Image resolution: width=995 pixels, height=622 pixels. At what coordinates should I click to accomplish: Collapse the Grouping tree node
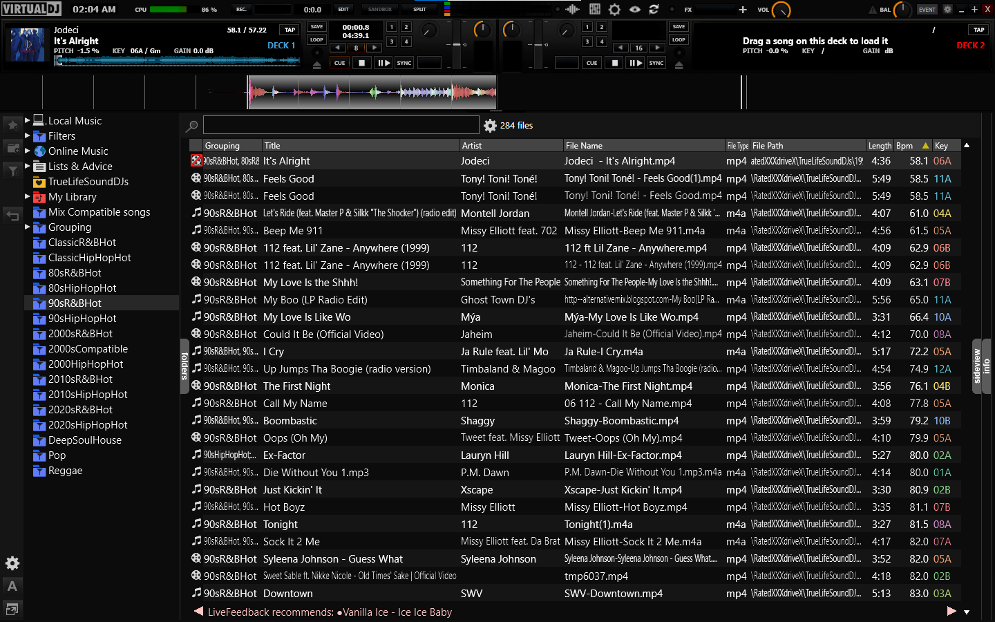click(28, 227)
